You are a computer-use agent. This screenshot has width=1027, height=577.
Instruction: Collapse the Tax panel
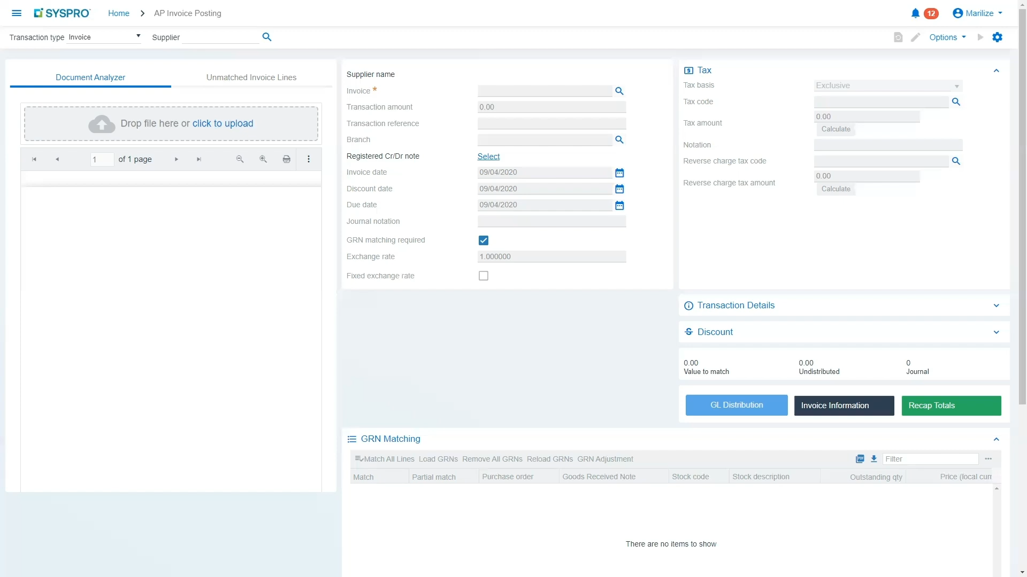pyautogui.click(x=996, y=71)
